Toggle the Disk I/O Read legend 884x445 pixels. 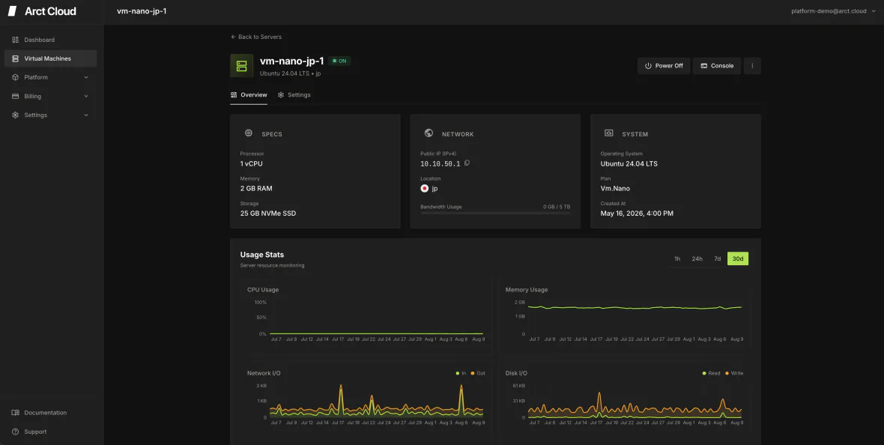711,373
